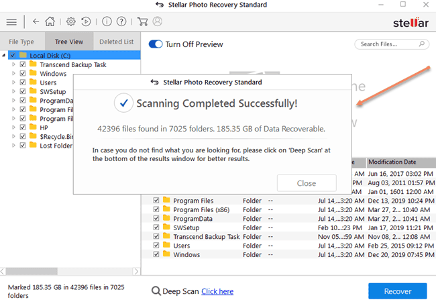Click the Search Files input field
436x300 pixels.
point(392,44)
